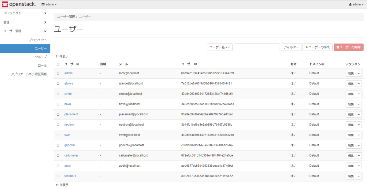This screenshot has width=367, height=189.
Task: Click the メール column header
Action: point(124,64)
